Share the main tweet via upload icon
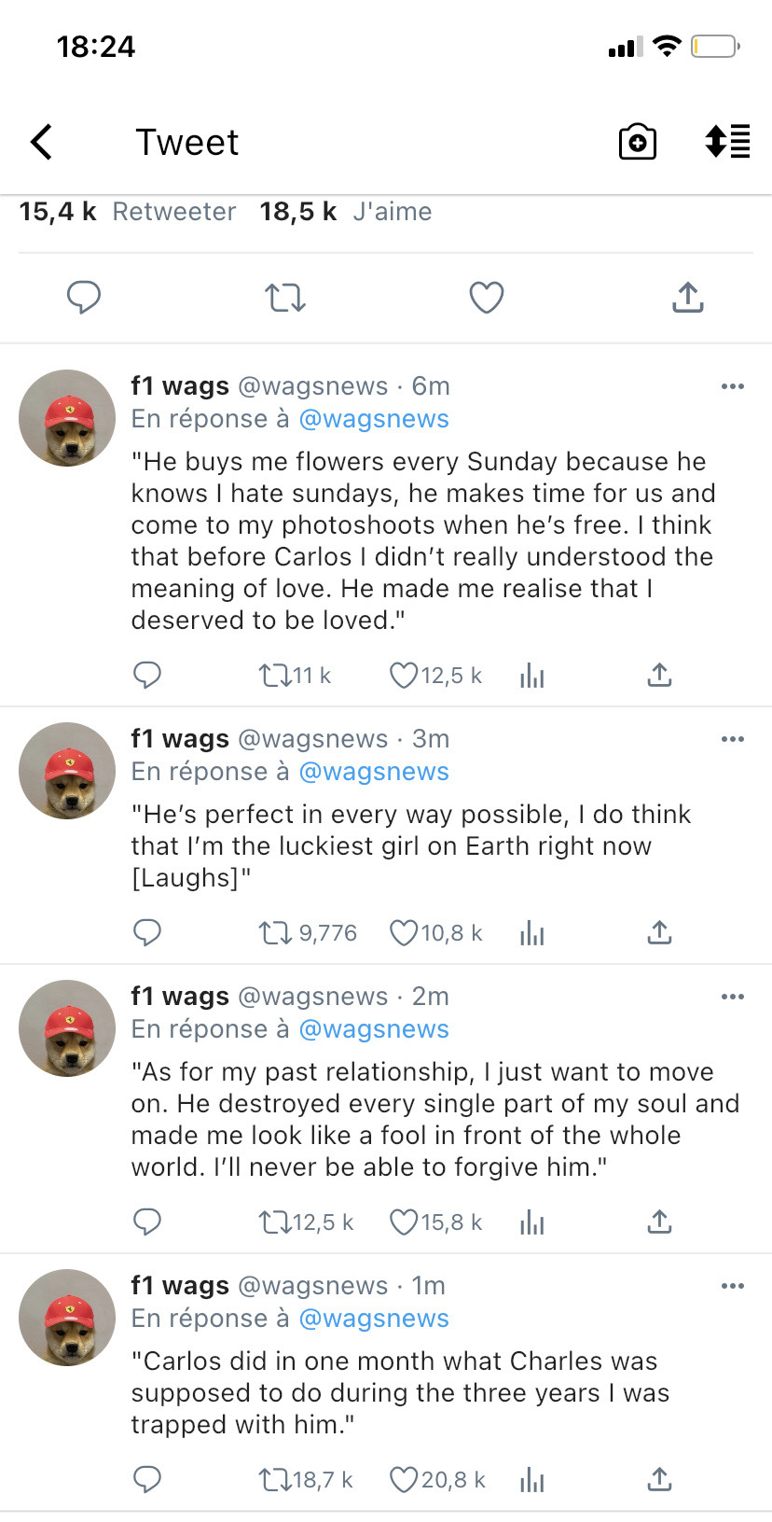The height and width of the screenshot is (1522, 772). point(688,298)
